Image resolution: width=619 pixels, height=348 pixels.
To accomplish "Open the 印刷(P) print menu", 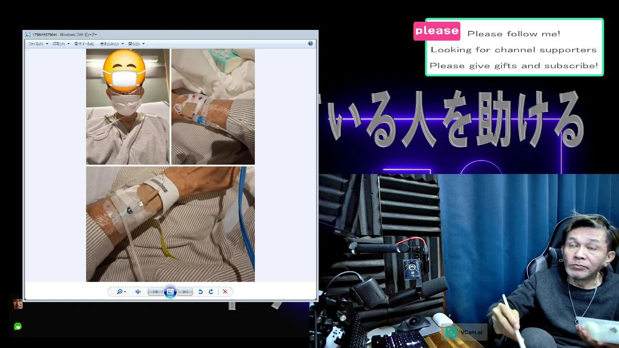I will (x=61, y=44).
